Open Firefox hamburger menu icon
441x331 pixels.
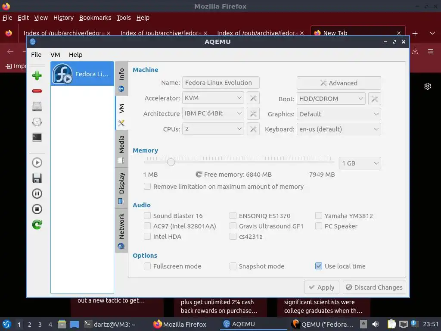point(431,51)
